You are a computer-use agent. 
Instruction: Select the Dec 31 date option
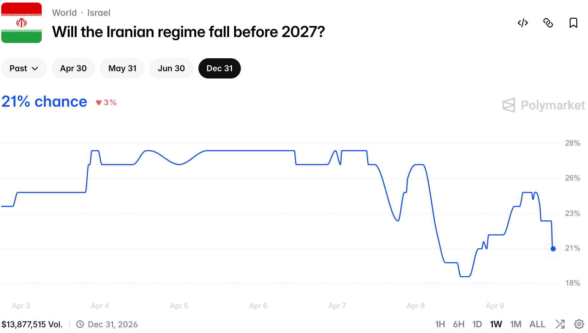219,68
